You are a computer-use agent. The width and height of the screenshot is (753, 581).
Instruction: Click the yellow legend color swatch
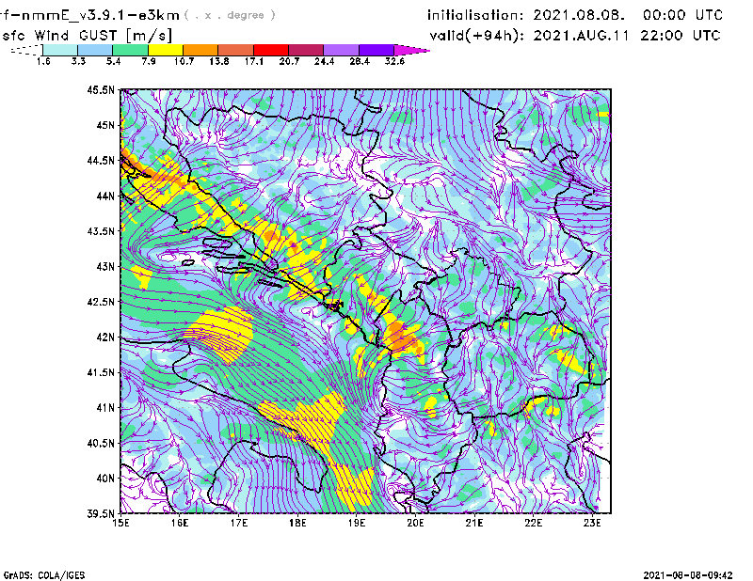tap(166, 50)
